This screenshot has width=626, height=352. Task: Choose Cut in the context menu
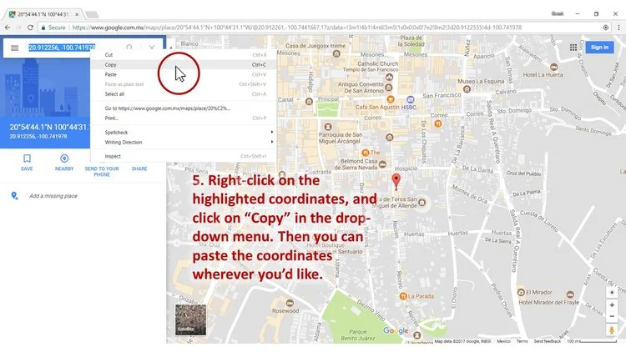(x=184, y=55)
